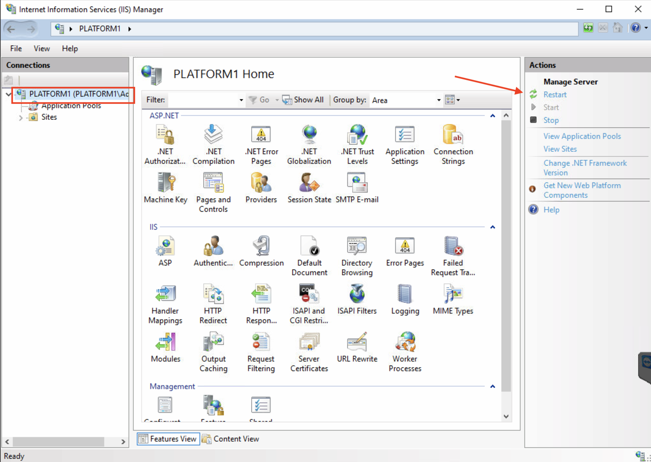Click the Filter text input field

[203, 100]
